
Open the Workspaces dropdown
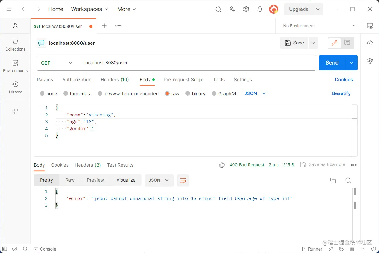pos(90,9)
